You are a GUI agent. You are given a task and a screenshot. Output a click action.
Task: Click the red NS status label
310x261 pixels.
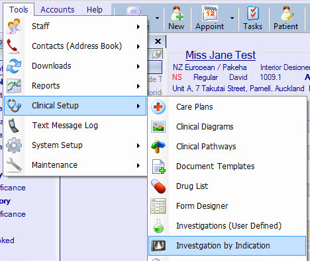click(x=177, y=77)
